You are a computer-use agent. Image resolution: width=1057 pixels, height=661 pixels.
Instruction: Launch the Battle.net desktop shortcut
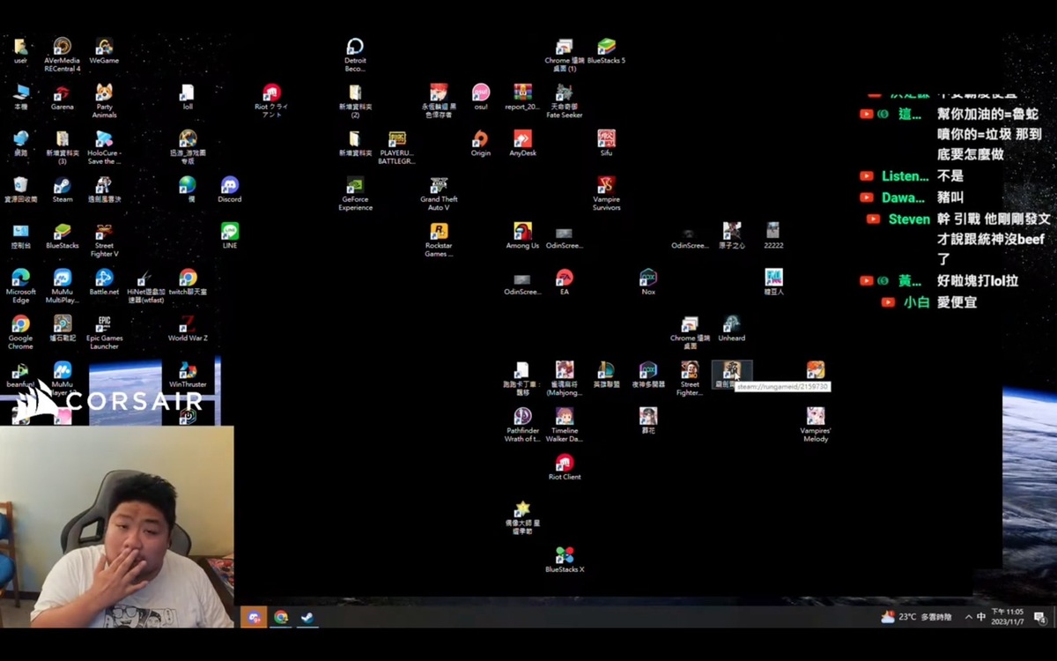pyautogui.click(x=104, y=282)
